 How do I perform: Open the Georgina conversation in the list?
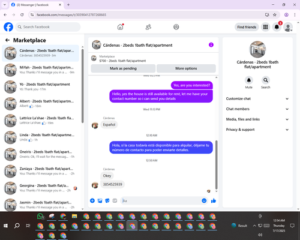[40, 188]
